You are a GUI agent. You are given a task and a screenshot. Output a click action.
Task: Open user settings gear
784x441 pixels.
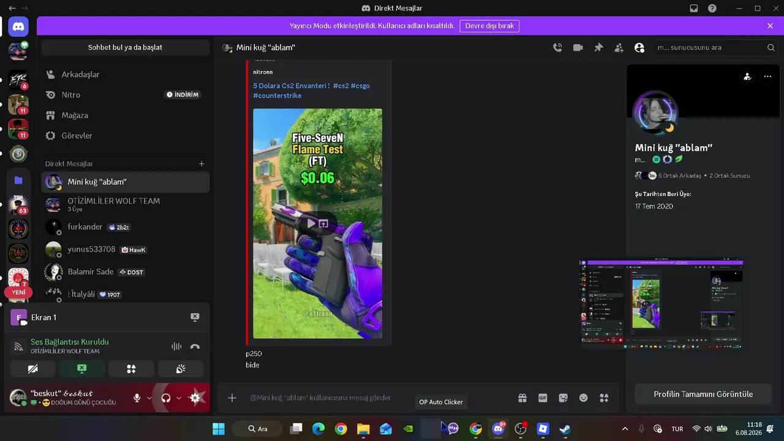pyautogui.click(x=195, y=398)
